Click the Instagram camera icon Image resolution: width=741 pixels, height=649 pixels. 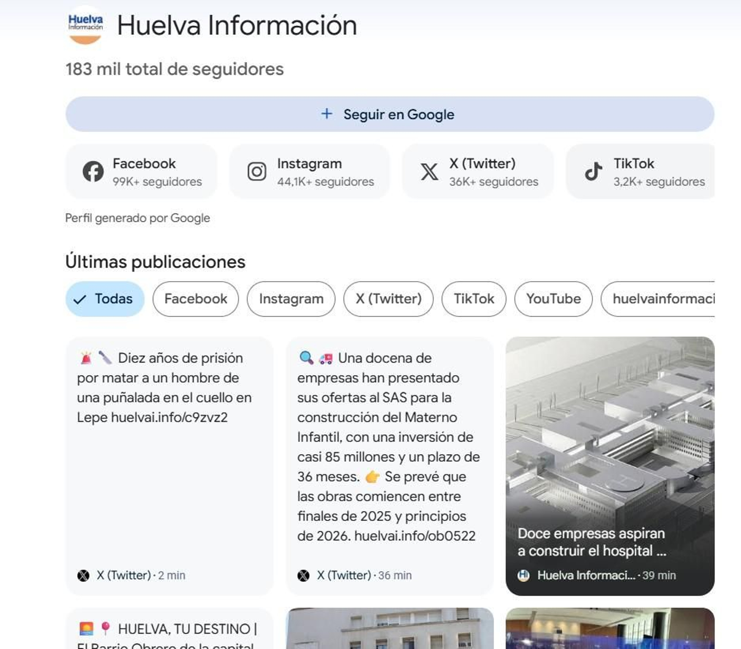tap(258, 171)
